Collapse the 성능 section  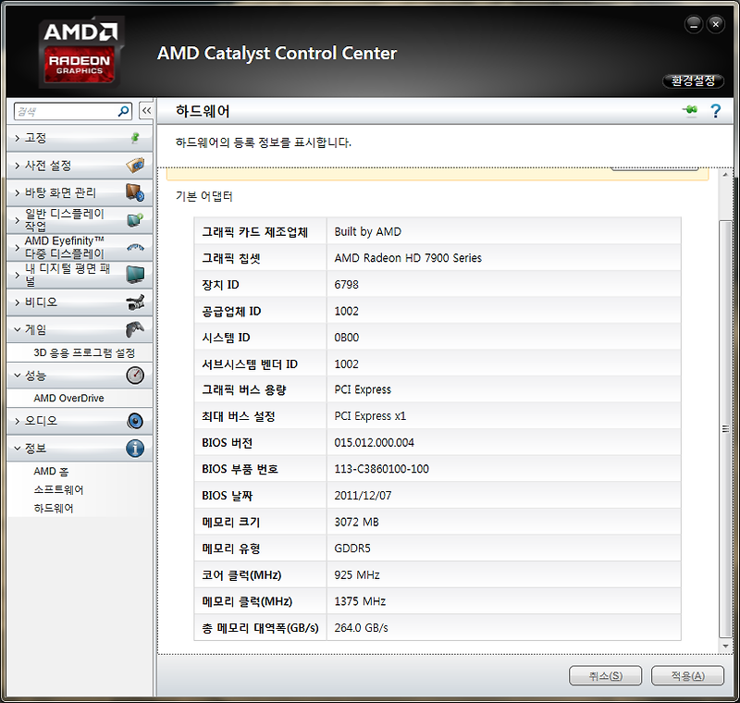coord(18,376)
